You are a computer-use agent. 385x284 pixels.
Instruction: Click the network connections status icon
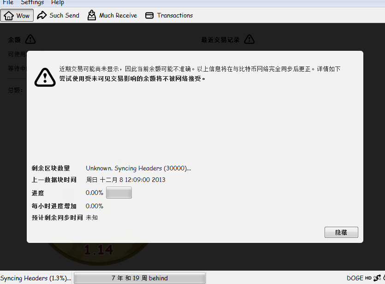tap(376, 278)
